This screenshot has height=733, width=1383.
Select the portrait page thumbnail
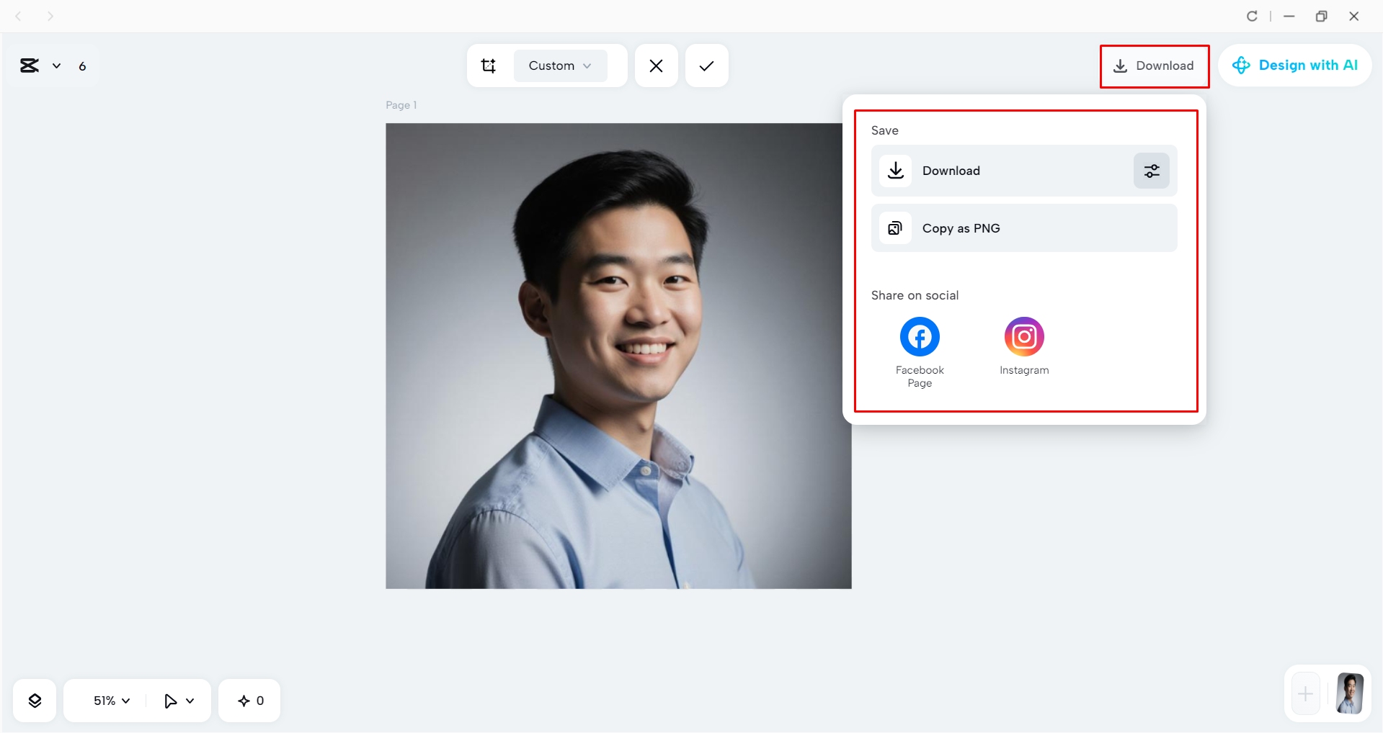[x=1350, y=693]
